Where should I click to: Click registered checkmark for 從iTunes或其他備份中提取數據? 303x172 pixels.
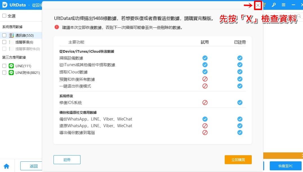click(x=240, y=65)
